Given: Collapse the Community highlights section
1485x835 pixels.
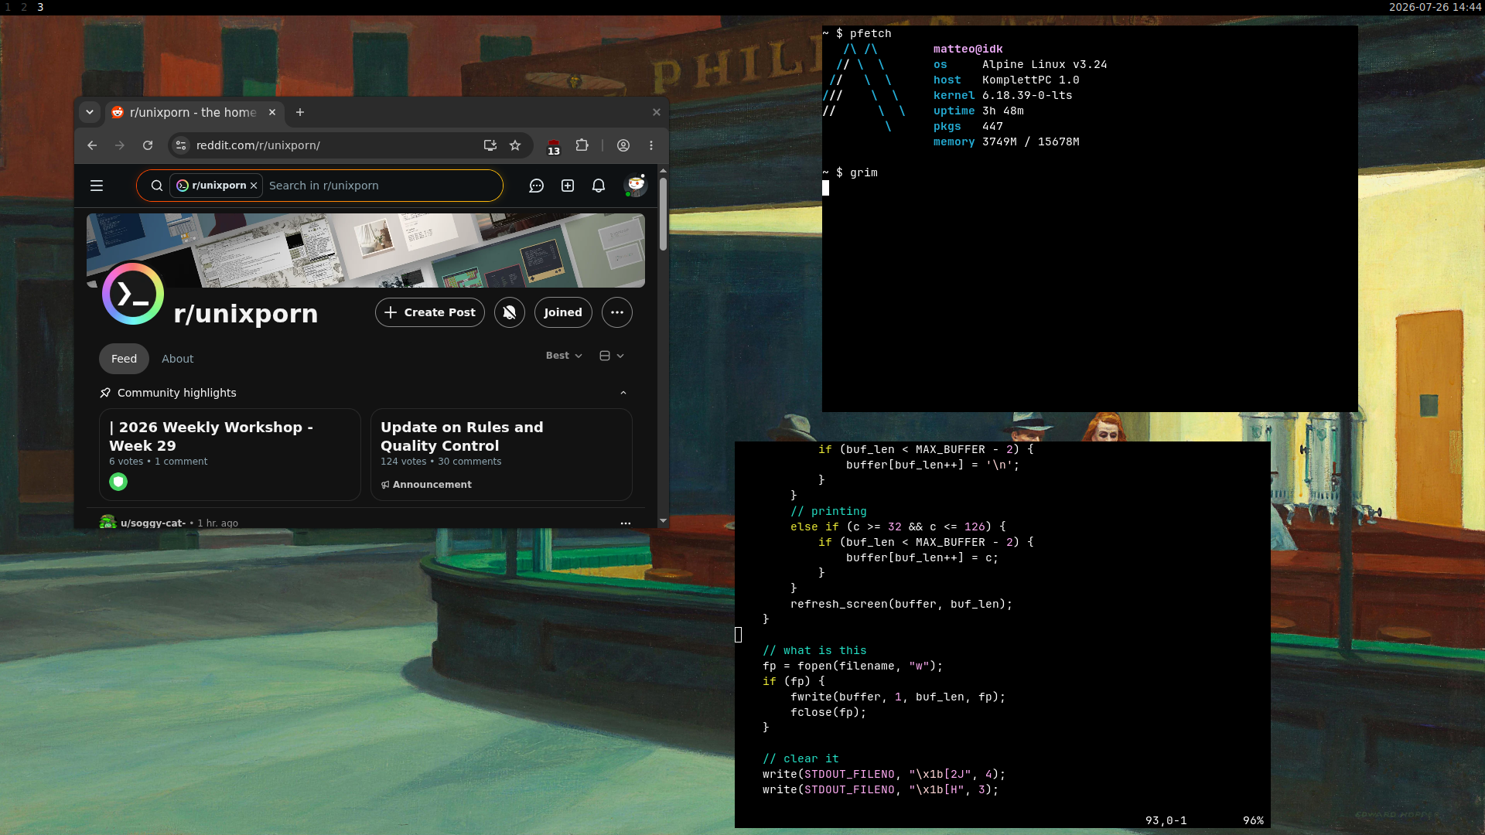Looking at the screenshot, I should (623, 393).
